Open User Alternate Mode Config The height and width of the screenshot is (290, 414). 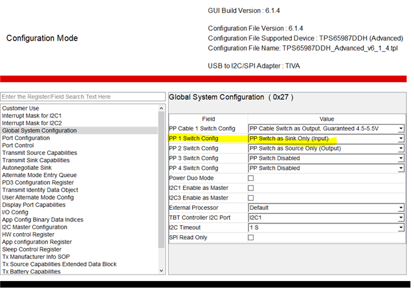tap(38, 197)
